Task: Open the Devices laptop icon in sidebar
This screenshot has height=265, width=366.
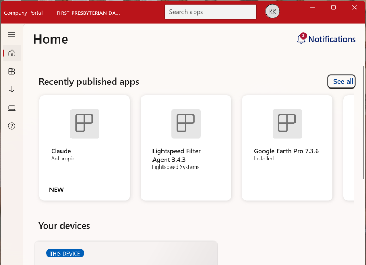Action: pyautogui.click(x=12, y=108)
